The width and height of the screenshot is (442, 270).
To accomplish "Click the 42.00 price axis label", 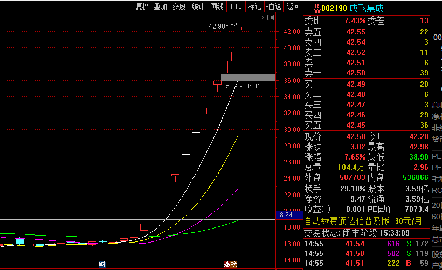I will 292,32.
